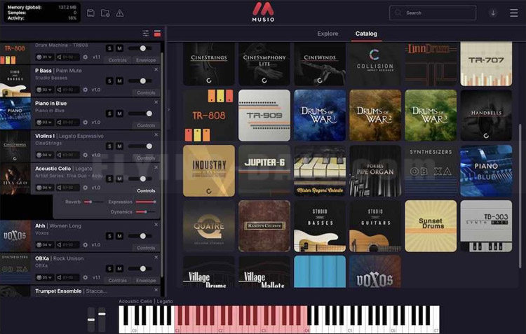Select the Sunset Drums catalog thumbnail
The height and width of the screenshot is (334, 526).
coord(431,225)
